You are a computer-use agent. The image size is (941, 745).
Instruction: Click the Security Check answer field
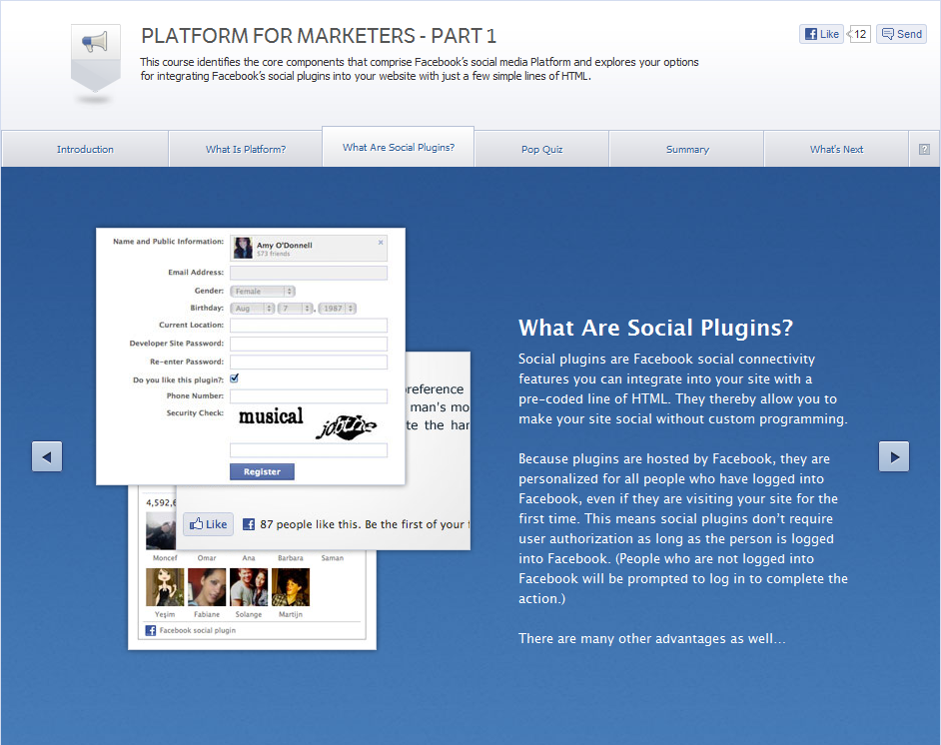(309, 450)
